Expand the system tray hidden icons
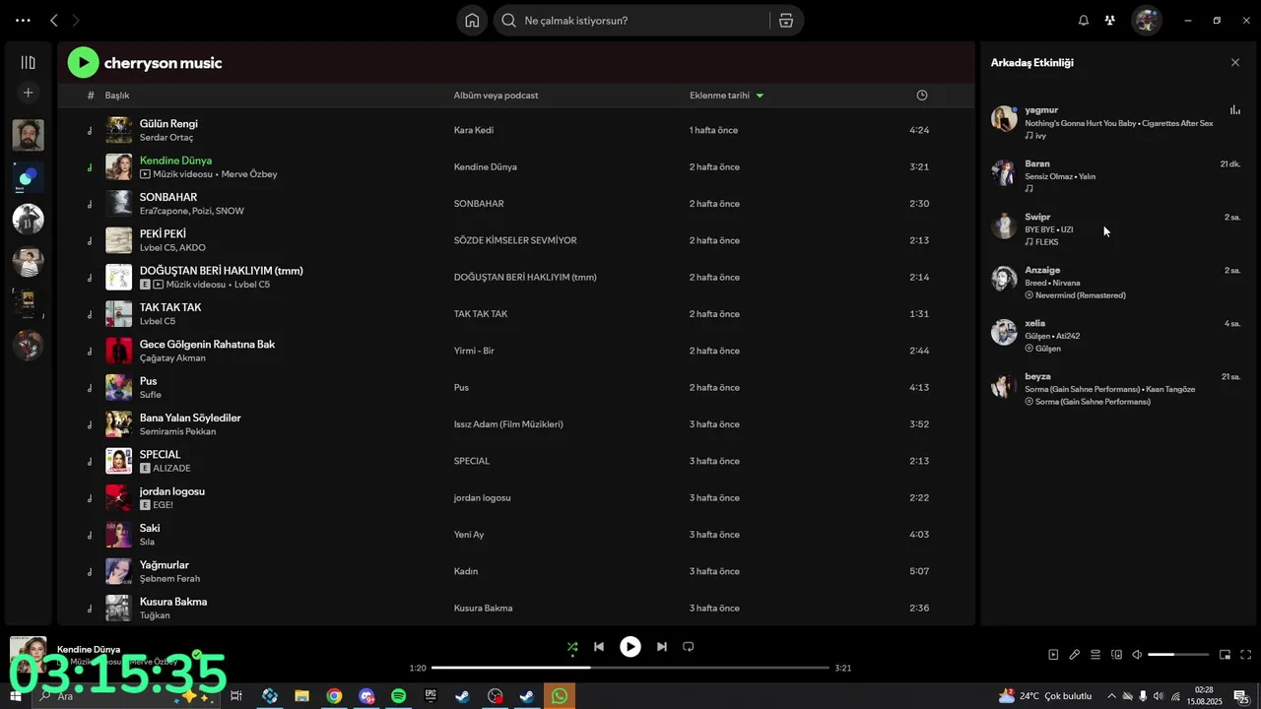The width and height of the screenshot is (1261, 709). [x=1111, y=696]
